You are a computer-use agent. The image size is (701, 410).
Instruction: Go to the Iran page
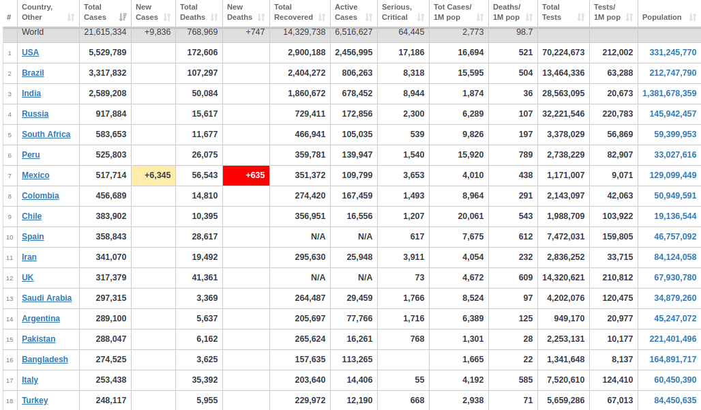coord(29,257)
